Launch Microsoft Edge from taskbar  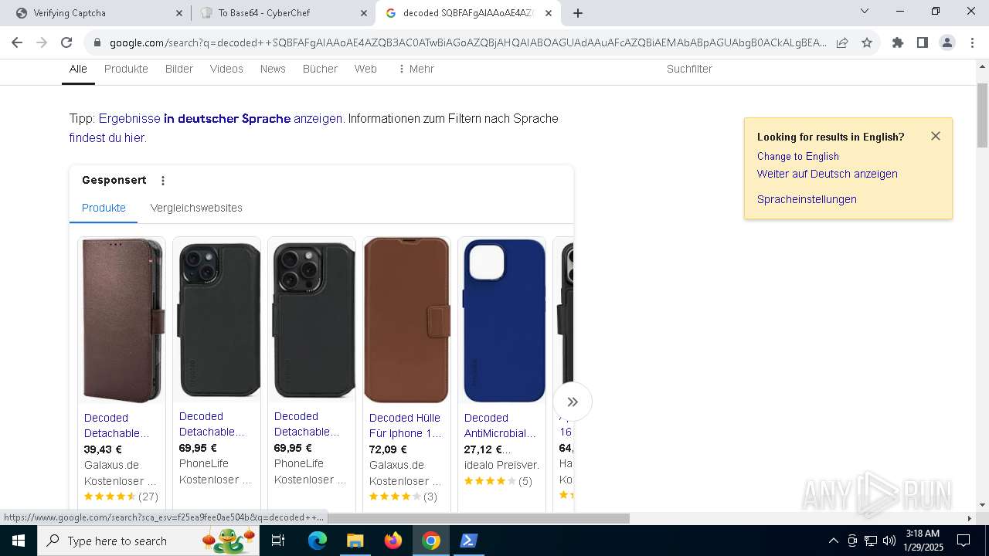click(x=318, y=541)
